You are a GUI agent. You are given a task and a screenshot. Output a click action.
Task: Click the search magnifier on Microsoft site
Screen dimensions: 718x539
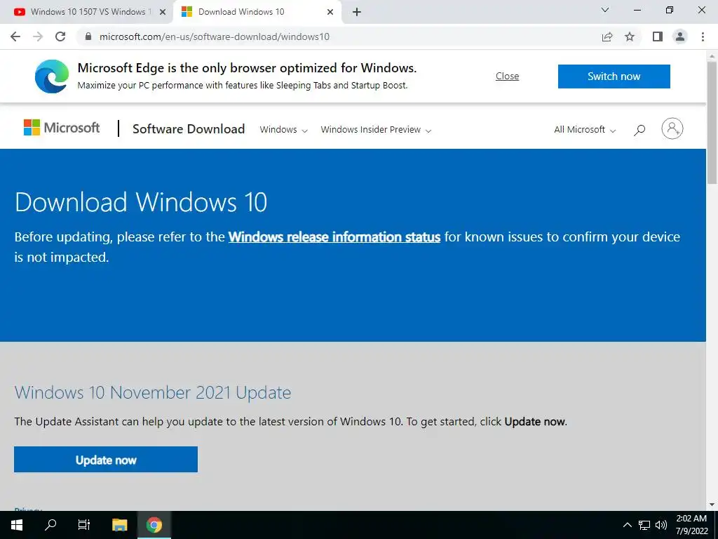tap(639, 130)
